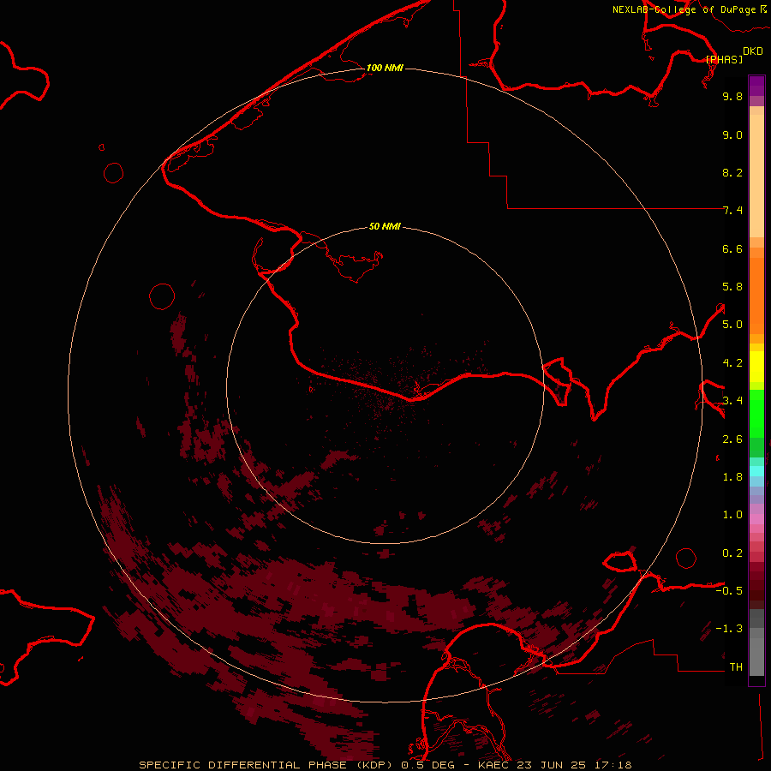Pick the purple top segment of color bar

[x=756, y=86]
